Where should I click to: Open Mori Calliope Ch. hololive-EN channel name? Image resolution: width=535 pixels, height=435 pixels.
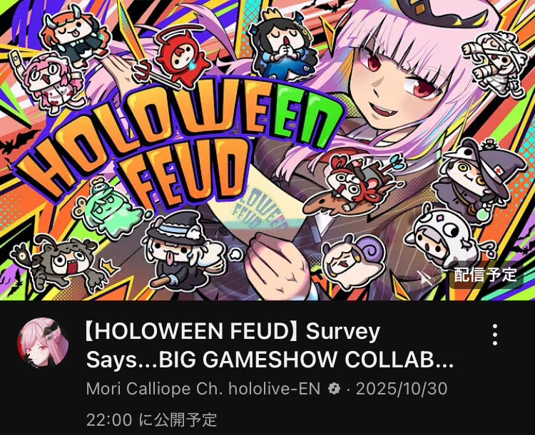pos(203,388)
